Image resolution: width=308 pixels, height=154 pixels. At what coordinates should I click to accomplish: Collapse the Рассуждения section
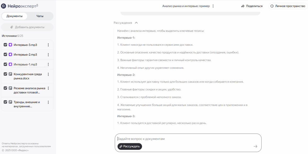136,23
